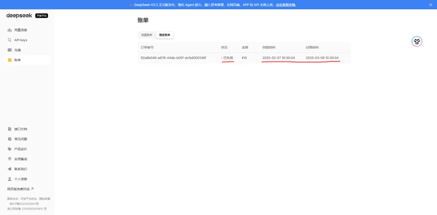Screen dimensions: 437x215
Task: Click the 个人信息 person icon
Action: point(9,179)
